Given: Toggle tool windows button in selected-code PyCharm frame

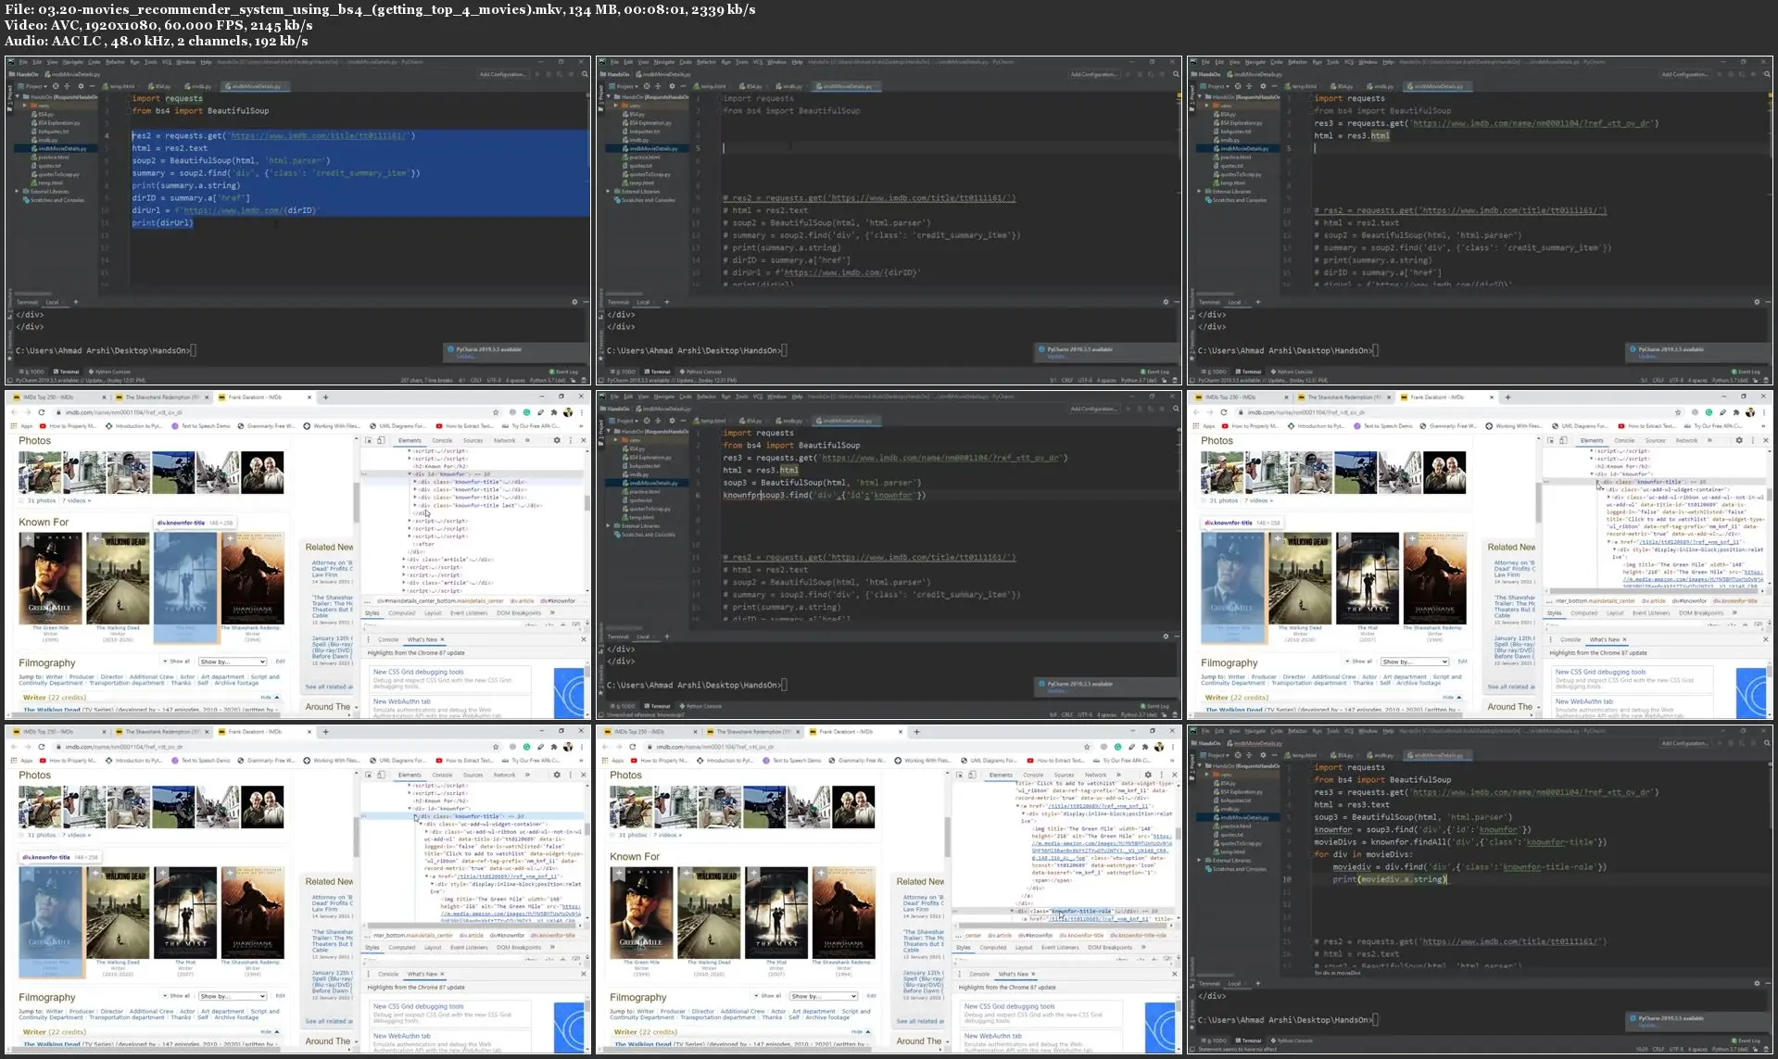Looking at the screenshot, I should pos(10,380).
